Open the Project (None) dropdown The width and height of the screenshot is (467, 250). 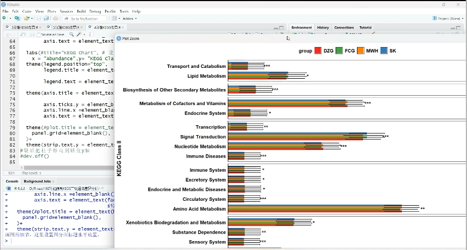pos(448,19)
